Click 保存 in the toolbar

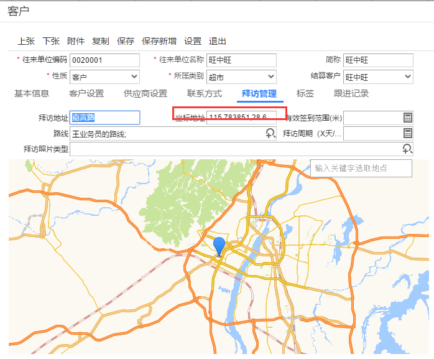point(126,41)
